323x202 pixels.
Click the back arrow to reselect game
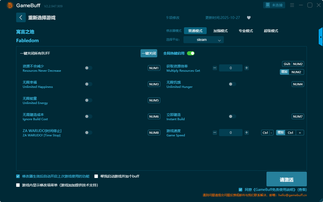(x=21, y=17)
